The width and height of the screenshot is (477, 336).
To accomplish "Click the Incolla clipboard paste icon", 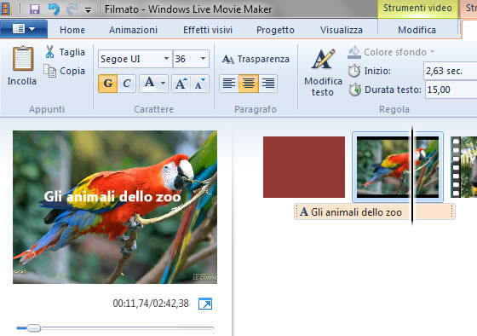I will click(22, 59).
